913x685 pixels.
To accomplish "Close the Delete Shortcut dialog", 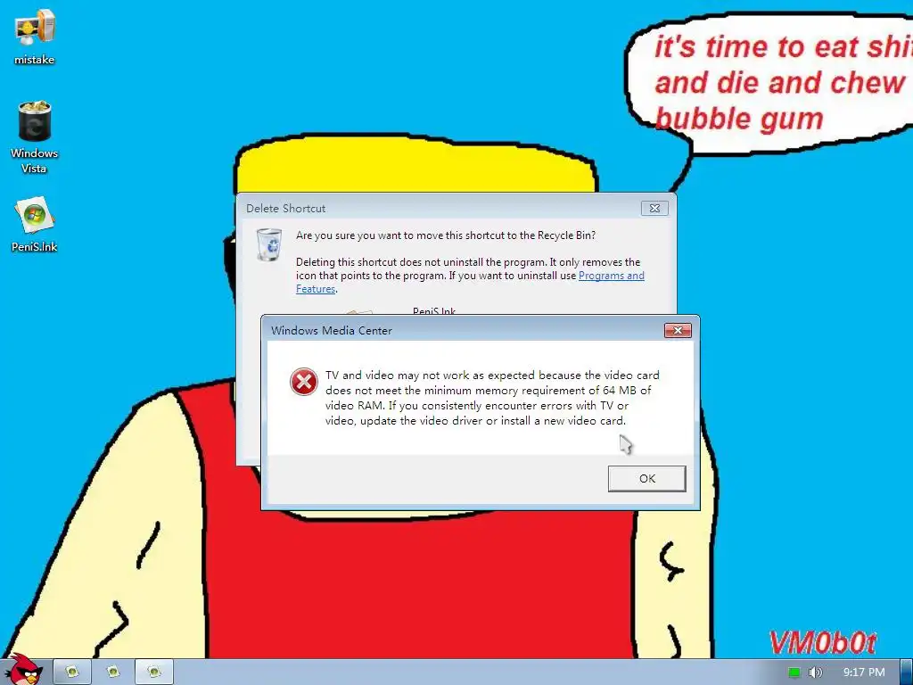I will pos(654,208).
